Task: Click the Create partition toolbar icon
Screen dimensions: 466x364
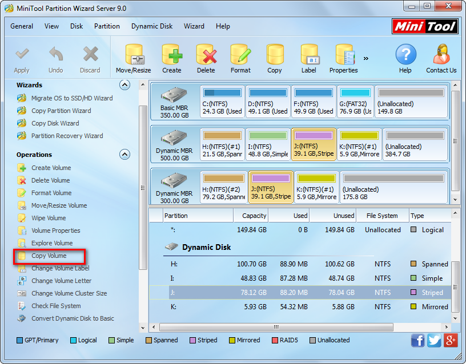Action: [172, 54]
